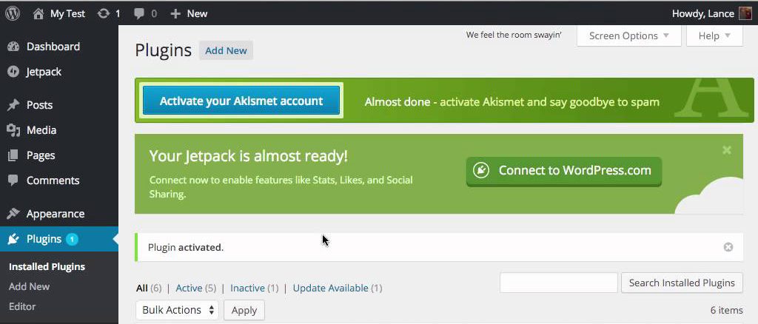
Task: Click the Plugins update count badge
Action: tap(72, 239)
